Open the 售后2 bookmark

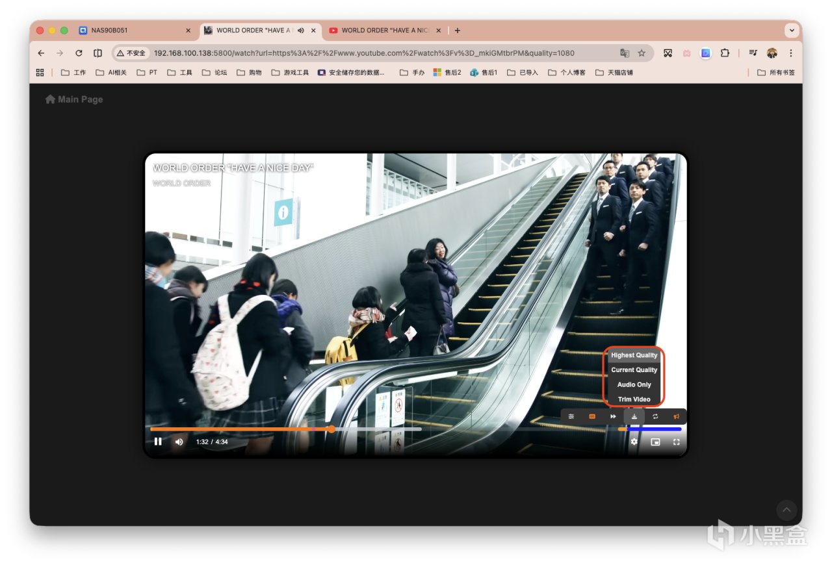(447, 73)
